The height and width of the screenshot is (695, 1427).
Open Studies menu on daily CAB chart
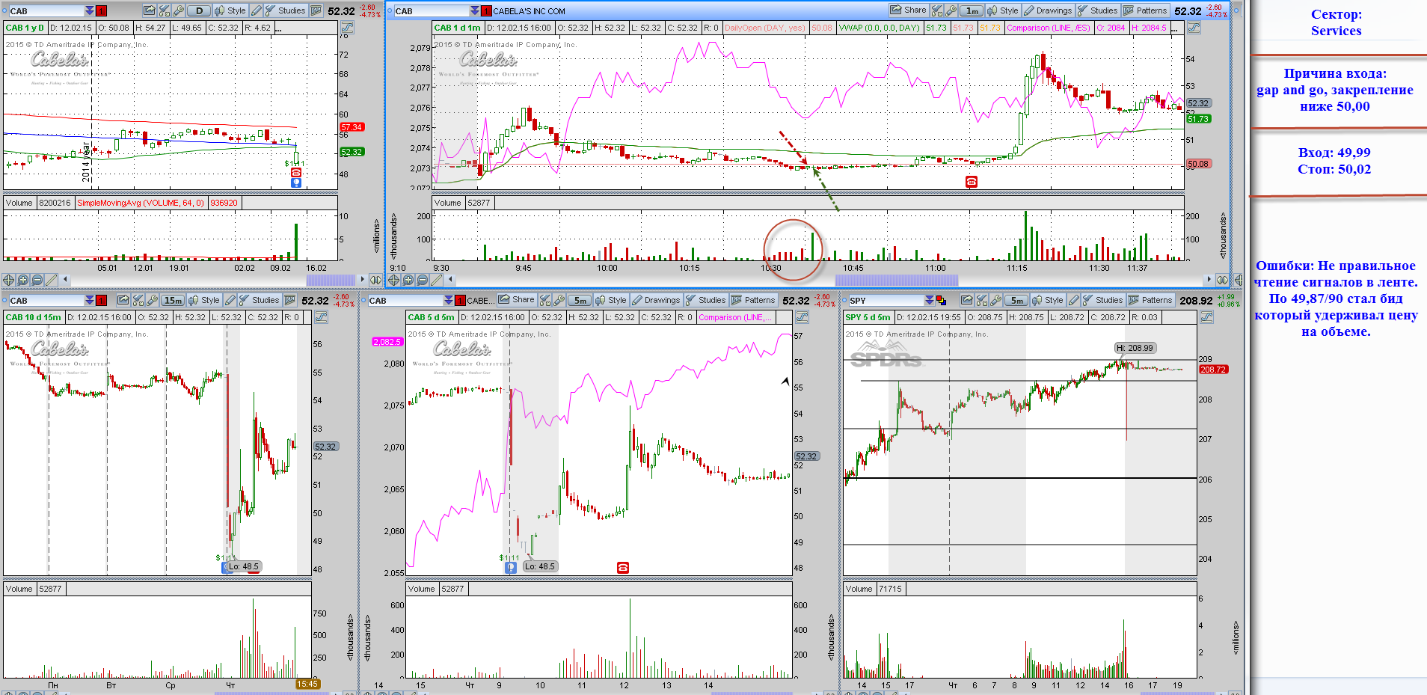pos(286,10)
